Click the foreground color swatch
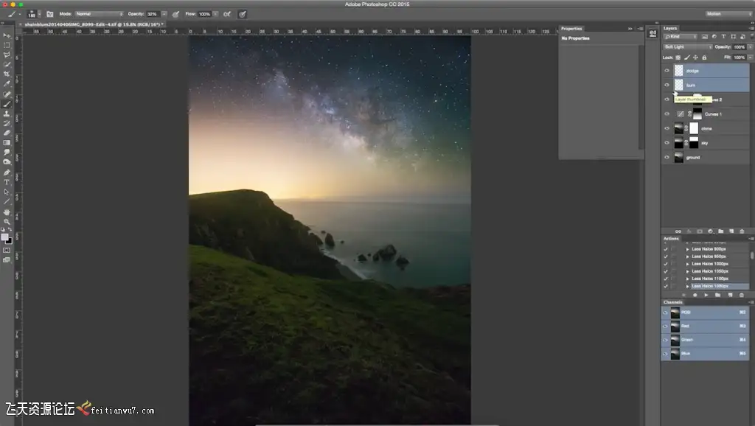The image size is (755, 426). 4,237
